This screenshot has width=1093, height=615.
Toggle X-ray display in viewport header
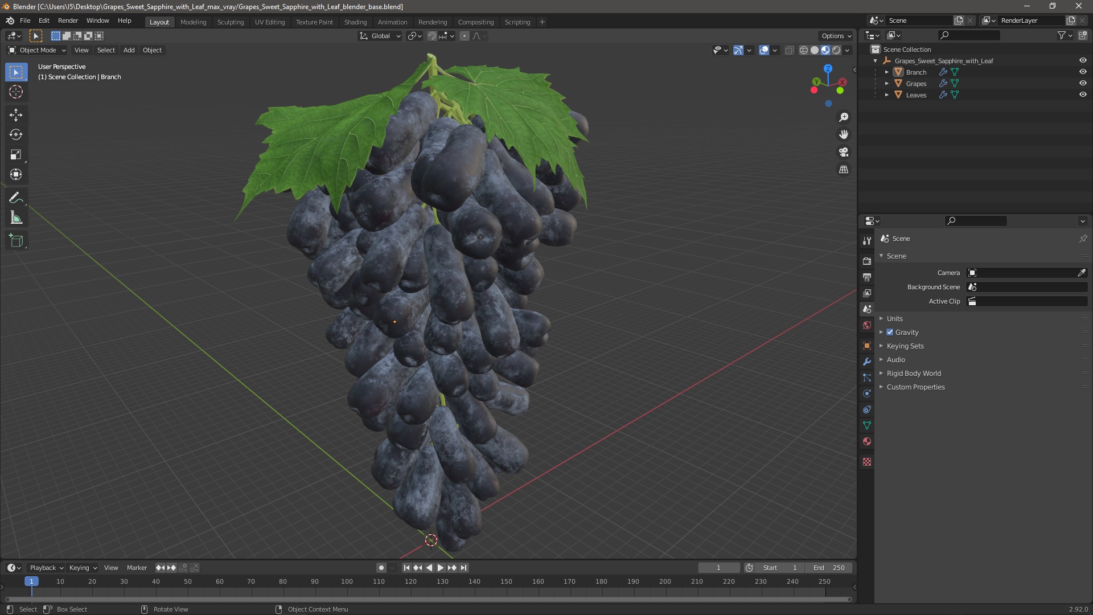[789, 50]
